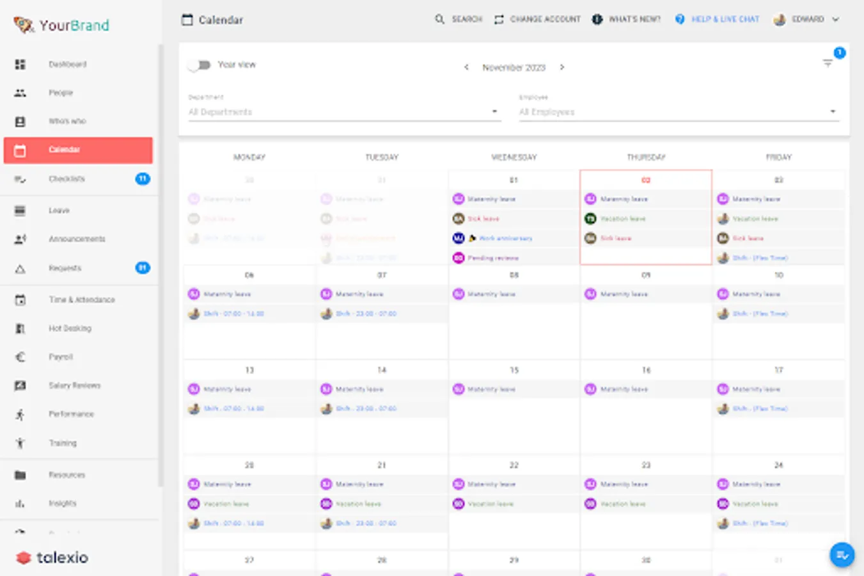Click the People icon in sidebar
The image size is (864, 576).
[20, 93]
